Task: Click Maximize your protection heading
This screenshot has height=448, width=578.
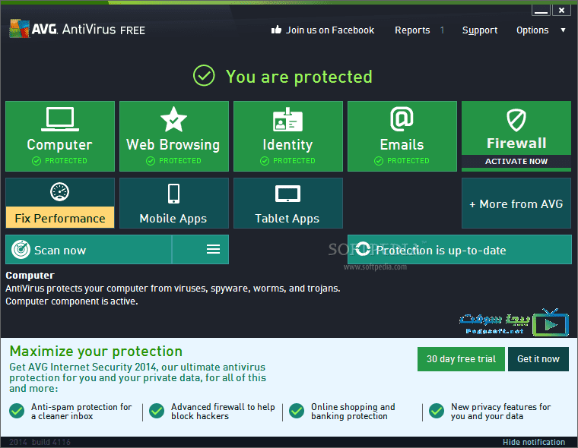Action: 96,351
